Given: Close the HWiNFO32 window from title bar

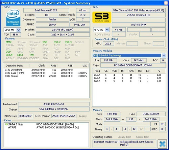Looking at the screenshot, I should (x=166, y=3).
